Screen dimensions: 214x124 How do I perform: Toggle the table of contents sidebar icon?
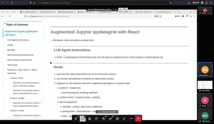[5, 23]
